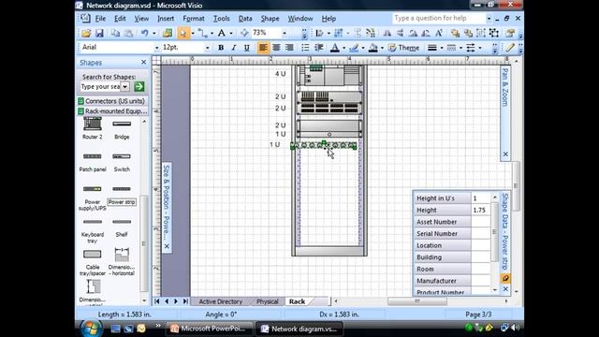Open the Shape menu
This screenshot has height=337, width=599.
click(270, 19)
